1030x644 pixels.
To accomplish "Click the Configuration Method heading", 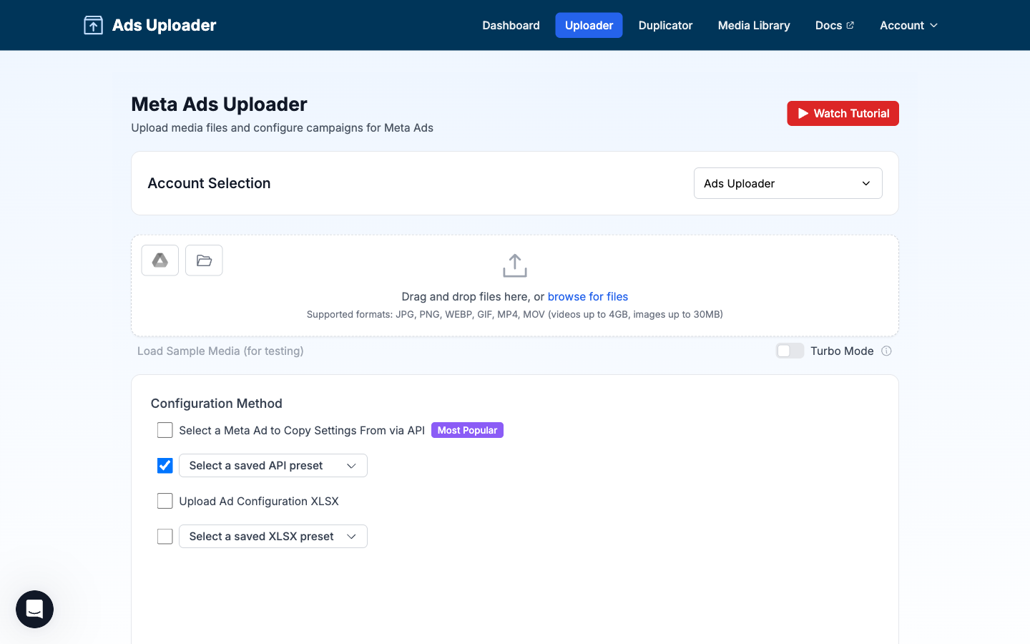I will tap(217, 404).
